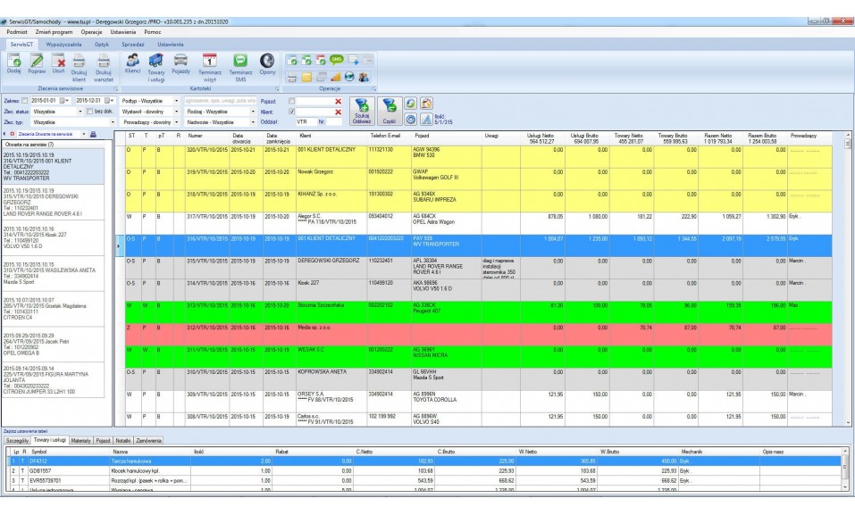Click the Popraw edit order icon
The height and width of the screenshot is (515, 855).
coord(36,63)
